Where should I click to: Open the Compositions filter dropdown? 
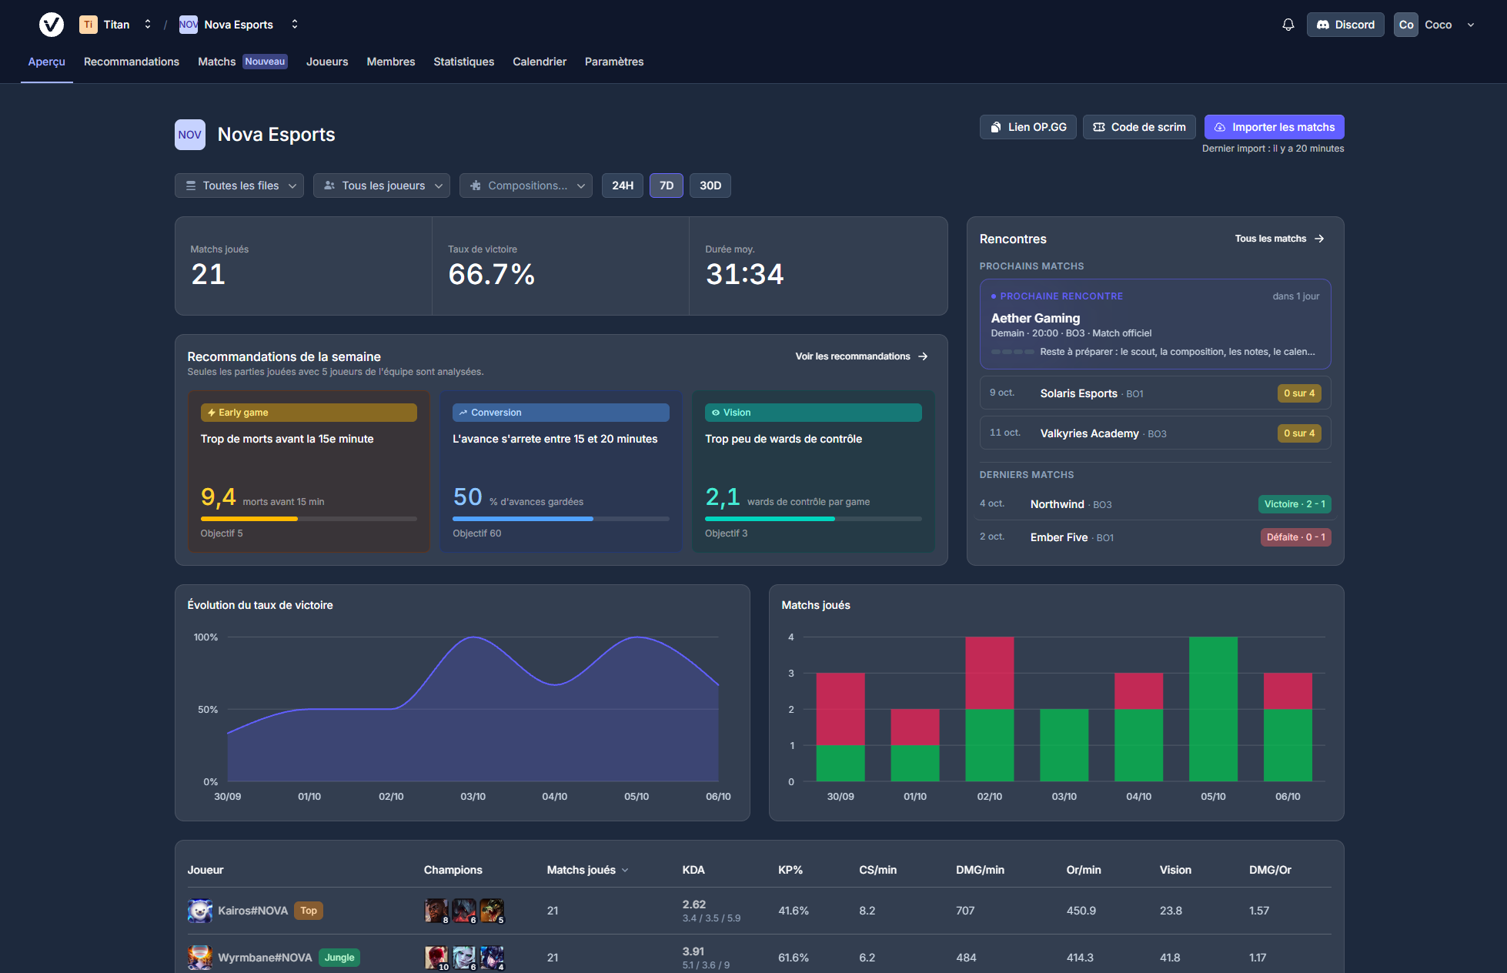[x=526, y=186]
